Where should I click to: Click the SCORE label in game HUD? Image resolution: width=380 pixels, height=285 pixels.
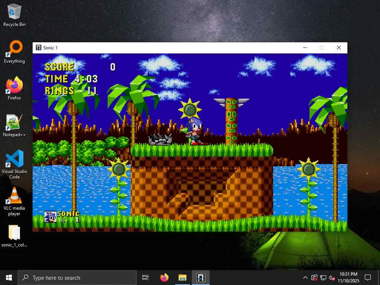click(x=60, y=67)
